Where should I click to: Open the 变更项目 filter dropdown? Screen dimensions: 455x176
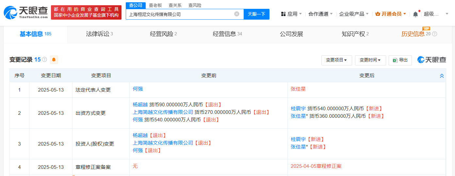(336, 60)
